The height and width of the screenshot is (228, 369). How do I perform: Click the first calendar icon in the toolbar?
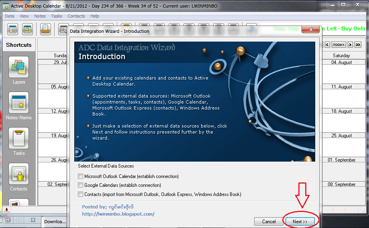[x=12, y=29]
